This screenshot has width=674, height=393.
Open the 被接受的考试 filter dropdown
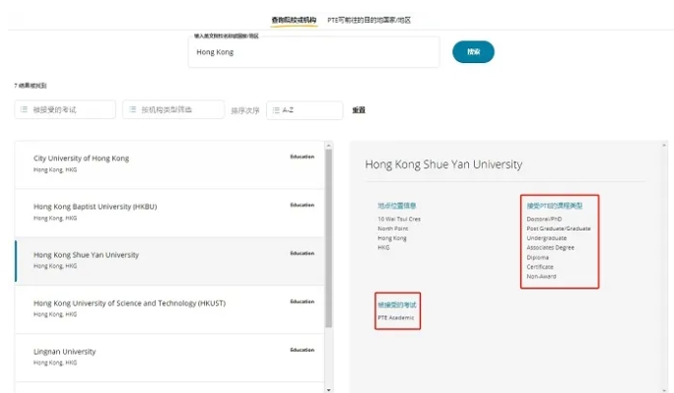65,109
